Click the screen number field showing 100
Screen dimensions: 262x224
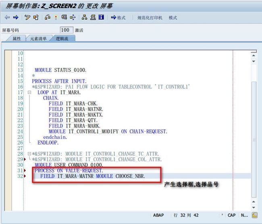(x=67, y=30)
